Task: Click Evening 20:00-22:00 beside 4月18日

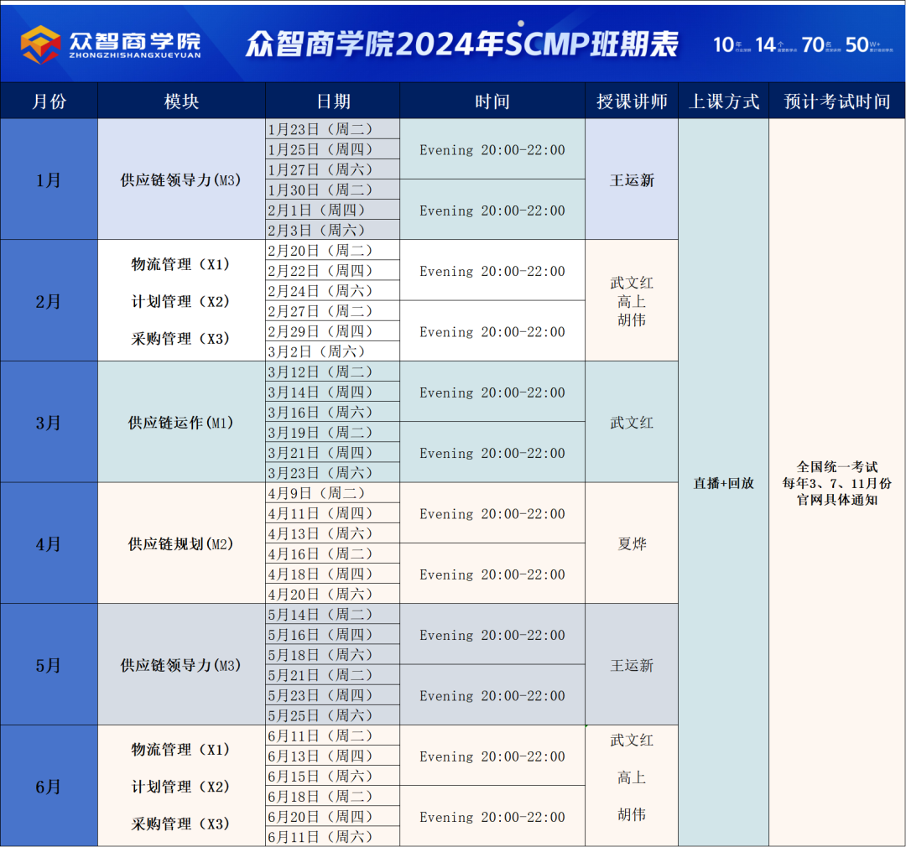Action: point(492,574)
